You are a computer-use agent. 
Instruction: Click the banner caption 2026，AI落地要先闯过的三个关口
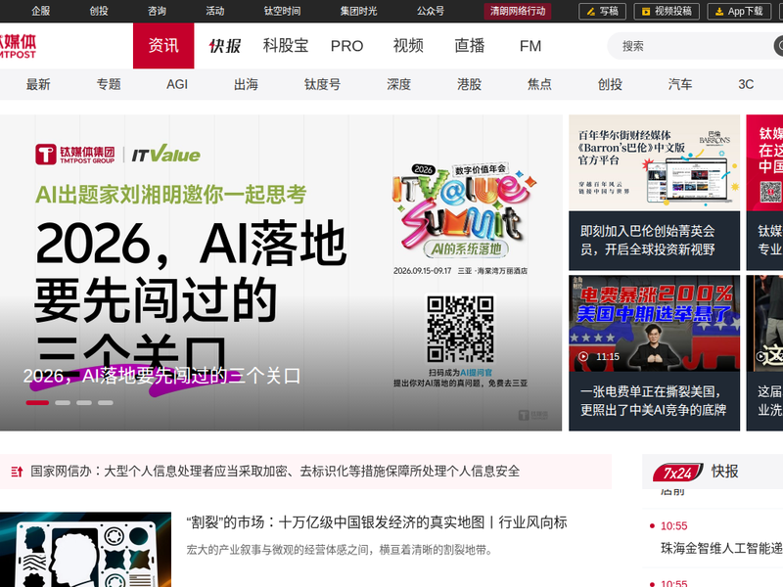click(x=161, y=376)
